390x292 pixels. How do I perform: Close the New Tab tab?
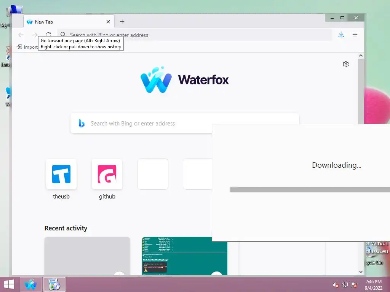point(108,22)
